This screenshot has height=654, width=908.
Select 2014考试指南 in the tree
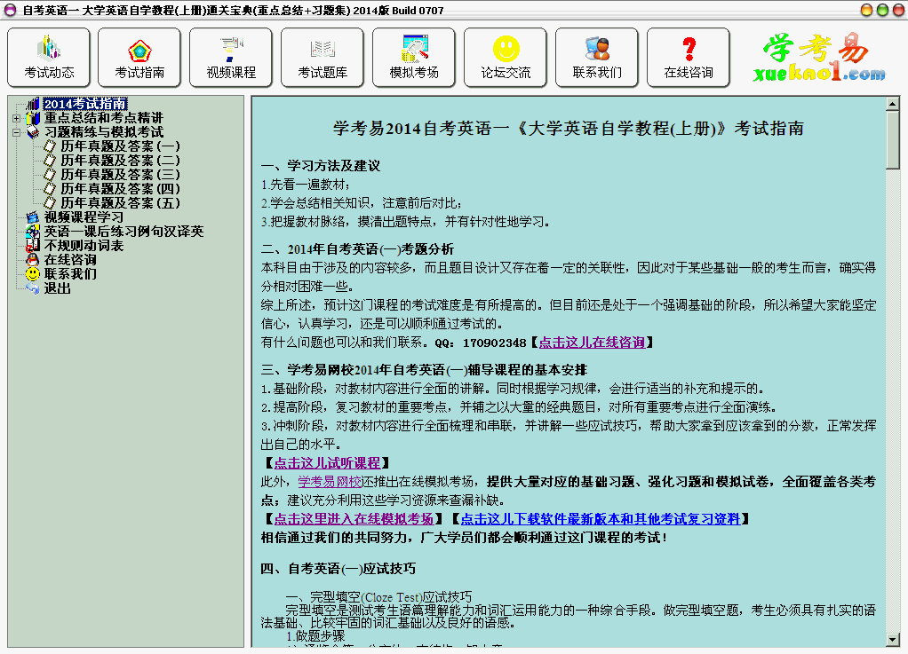click(x=85, y=104)
